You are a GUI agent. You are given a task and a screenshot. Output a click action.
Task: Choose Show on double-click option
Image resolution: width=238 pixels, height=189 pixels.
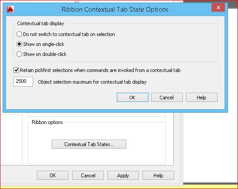(19, 54)
